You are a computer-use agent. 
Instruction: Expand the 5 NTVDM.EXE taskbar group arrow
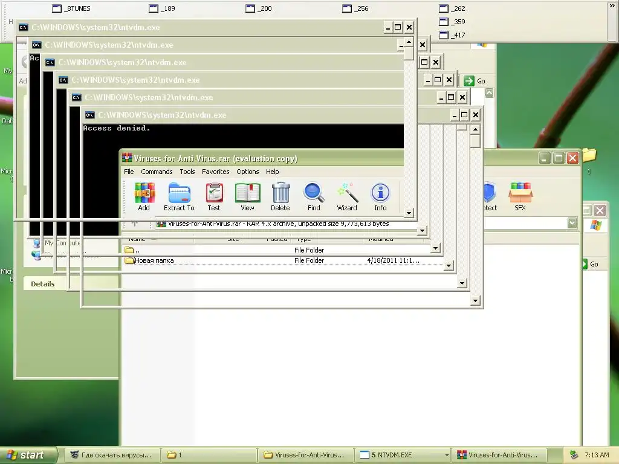[x=447, y=455]
